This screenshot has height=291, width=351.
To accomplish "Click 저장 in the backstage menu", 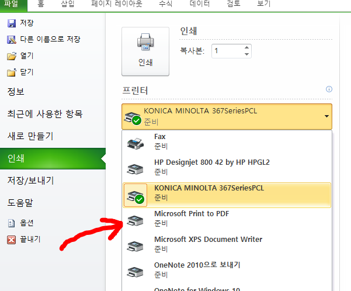I will click(27, 23).
